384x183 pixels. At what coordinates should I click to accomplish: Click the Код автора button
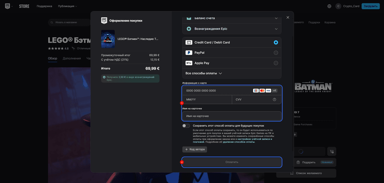point(195,150)
